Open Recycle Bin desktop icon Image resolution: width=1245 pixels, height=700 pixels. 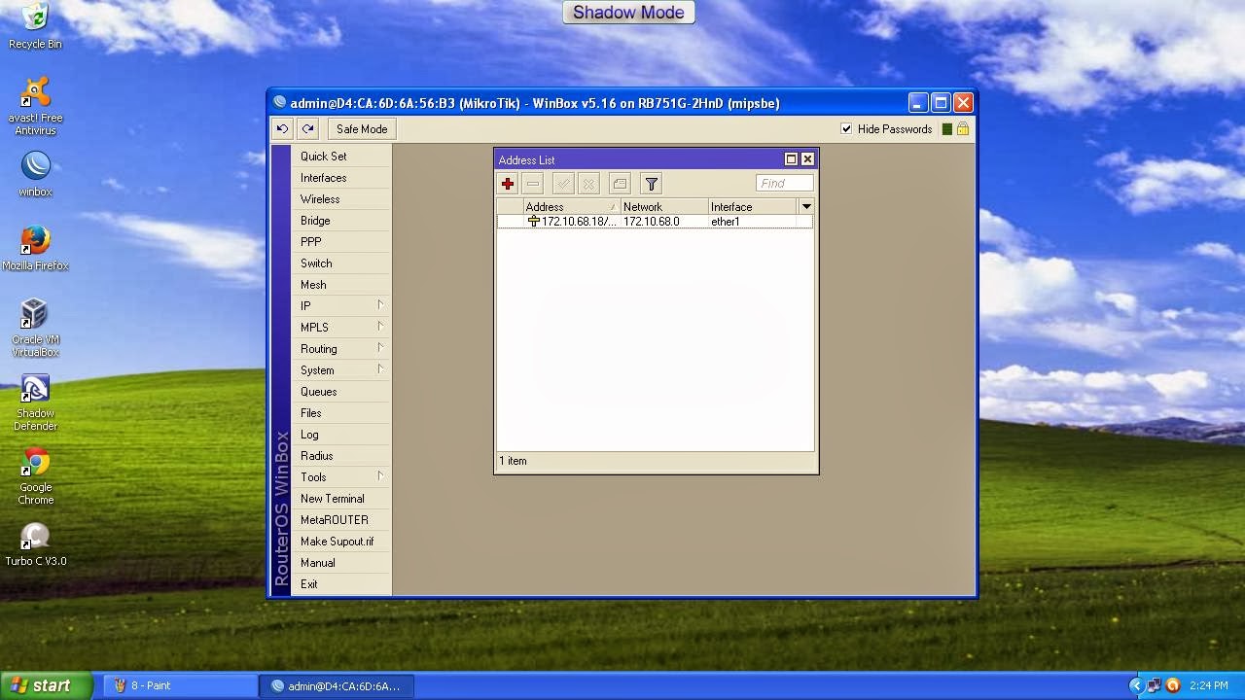tap(35, 26)
